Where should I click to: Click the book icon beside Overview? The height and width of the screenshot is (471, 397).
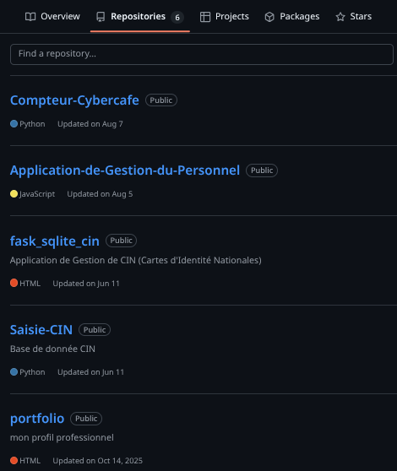click(30, 17)
